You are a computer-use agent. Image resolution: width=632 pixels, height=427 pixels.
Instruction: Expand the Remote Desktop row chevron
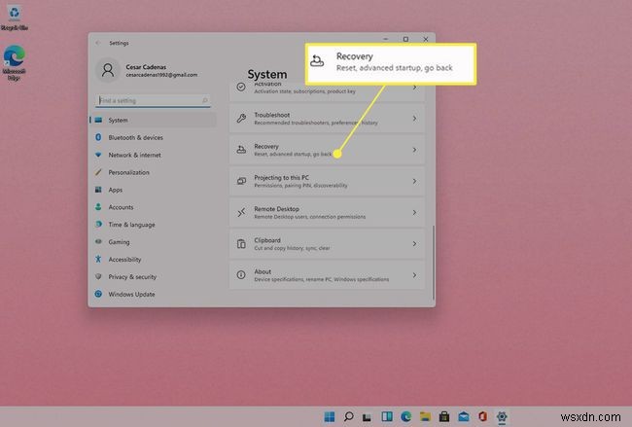pyautogui.click(x=414, y=212)
